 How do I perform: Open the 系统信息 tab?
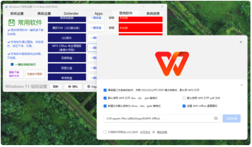tap(153, 14)
